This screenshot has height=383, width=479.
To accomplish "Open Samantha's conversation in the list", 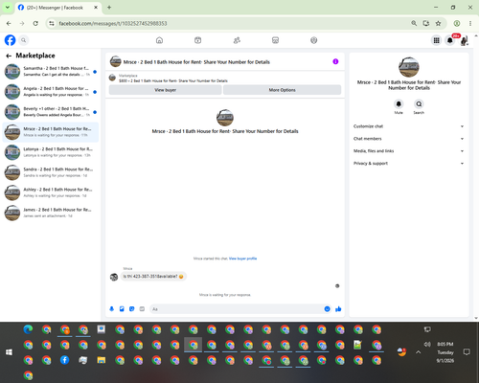I will pos(51,72).
